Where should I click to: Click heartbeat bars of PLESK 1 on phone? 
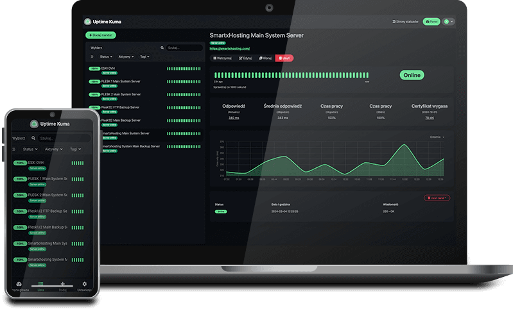(78, 179)
